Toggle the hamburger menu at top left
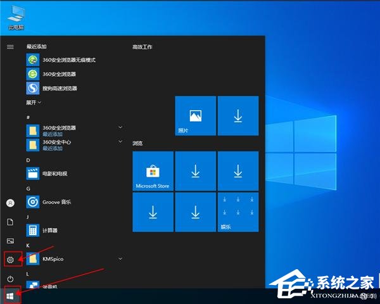This screenshot has height=304, width=380. pyautogui.click(x=10, y=47)
